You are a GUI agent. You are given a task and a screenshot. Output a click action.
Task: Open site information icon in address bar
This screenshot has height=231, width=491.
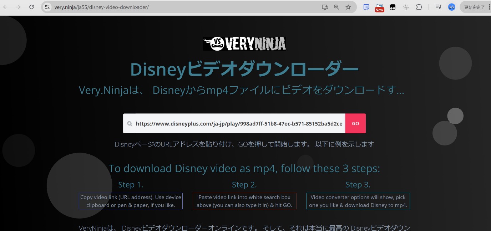pyautogui.click(x=47, y=7)
